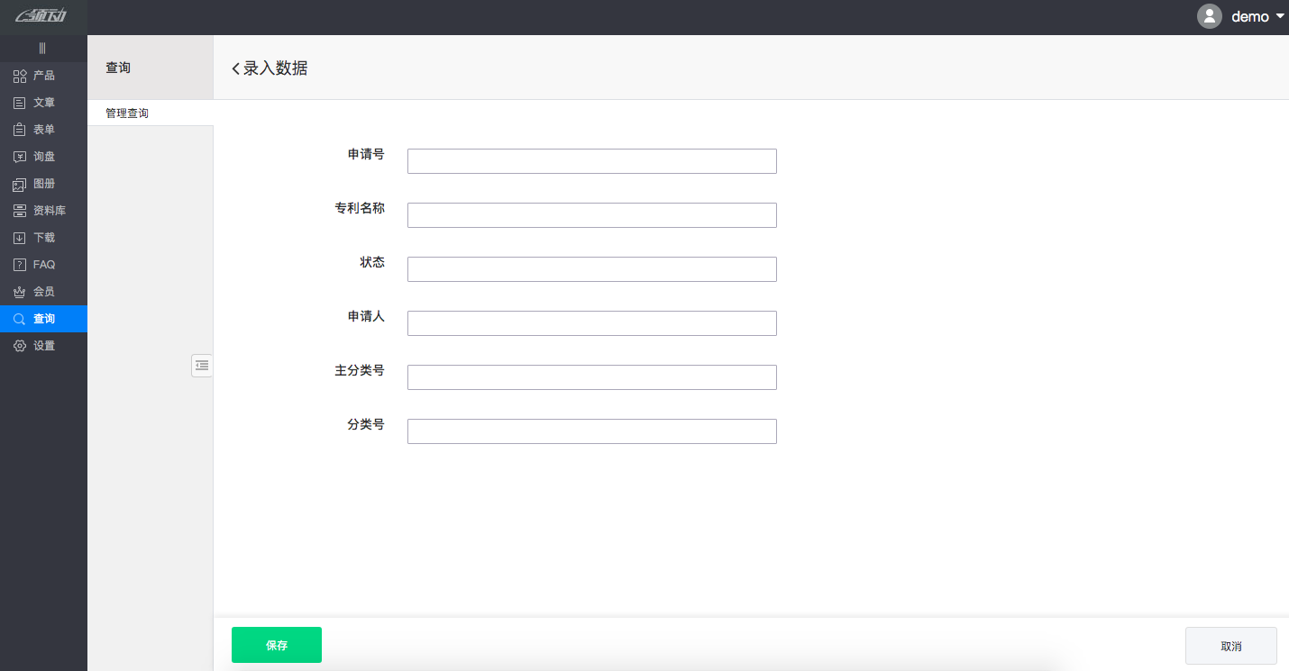The image size is (1289, 671).
Task: Open the 询盘 section
Action: 43,156
